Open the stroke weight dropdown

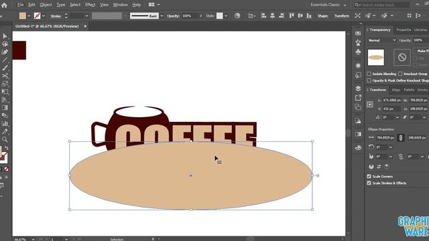[x=86, y=16]
